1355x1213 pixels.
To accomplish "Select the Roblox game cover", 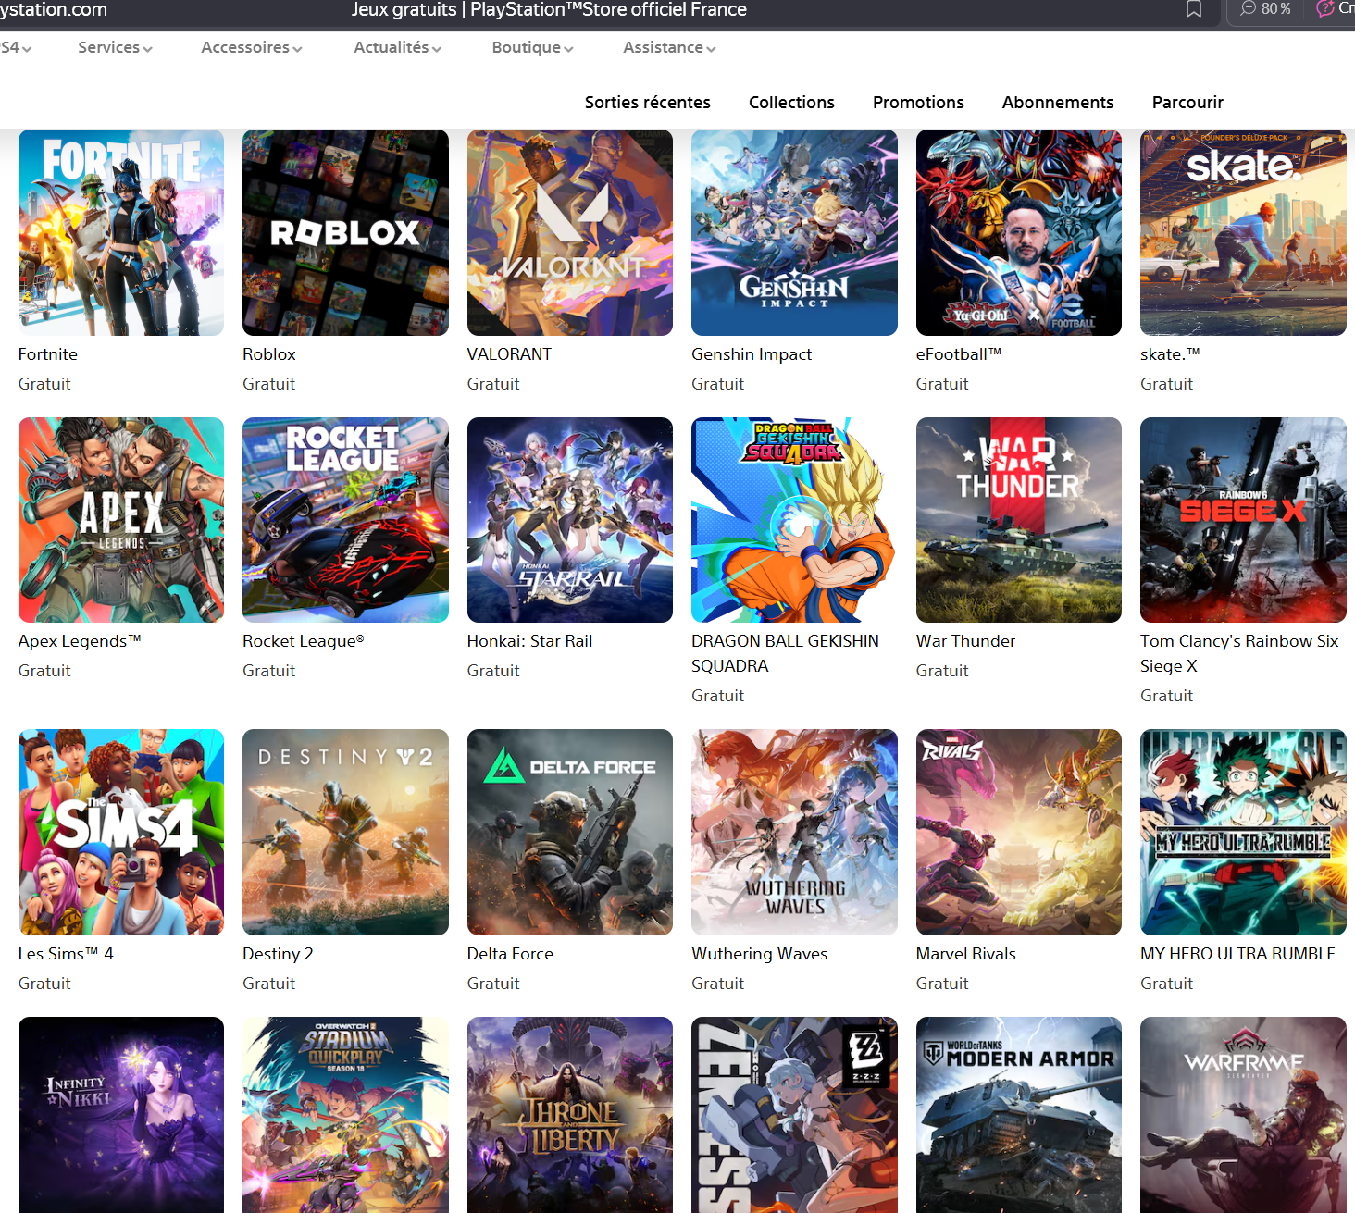I will pos(345,232).
